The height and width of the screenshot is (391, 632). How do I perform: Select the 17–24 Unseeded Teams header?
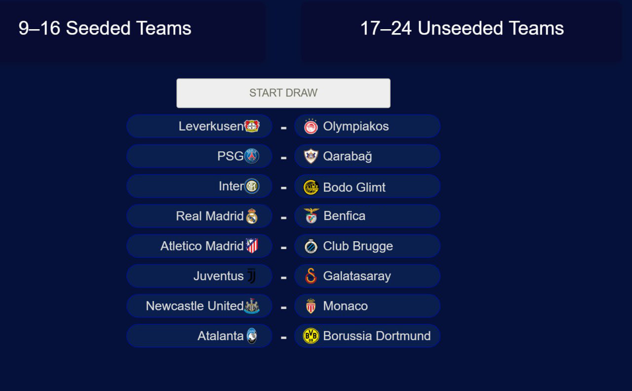coord(462,28)
